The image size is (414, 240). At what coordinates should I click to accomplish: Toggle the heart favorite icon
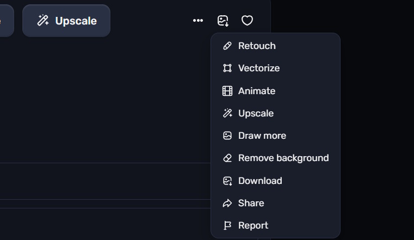point(247,21)
